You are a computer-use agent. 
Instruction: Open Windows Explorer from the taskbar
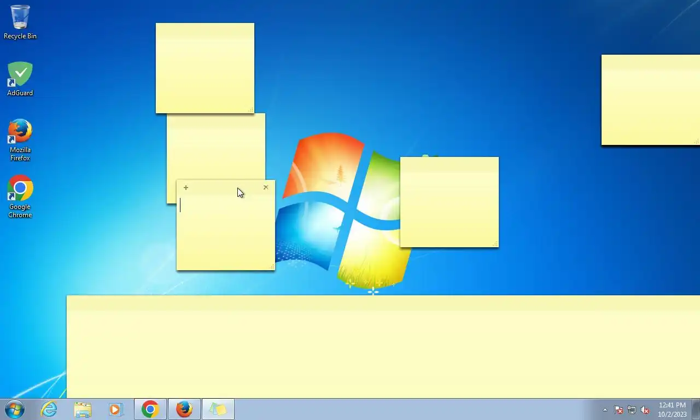83,409
